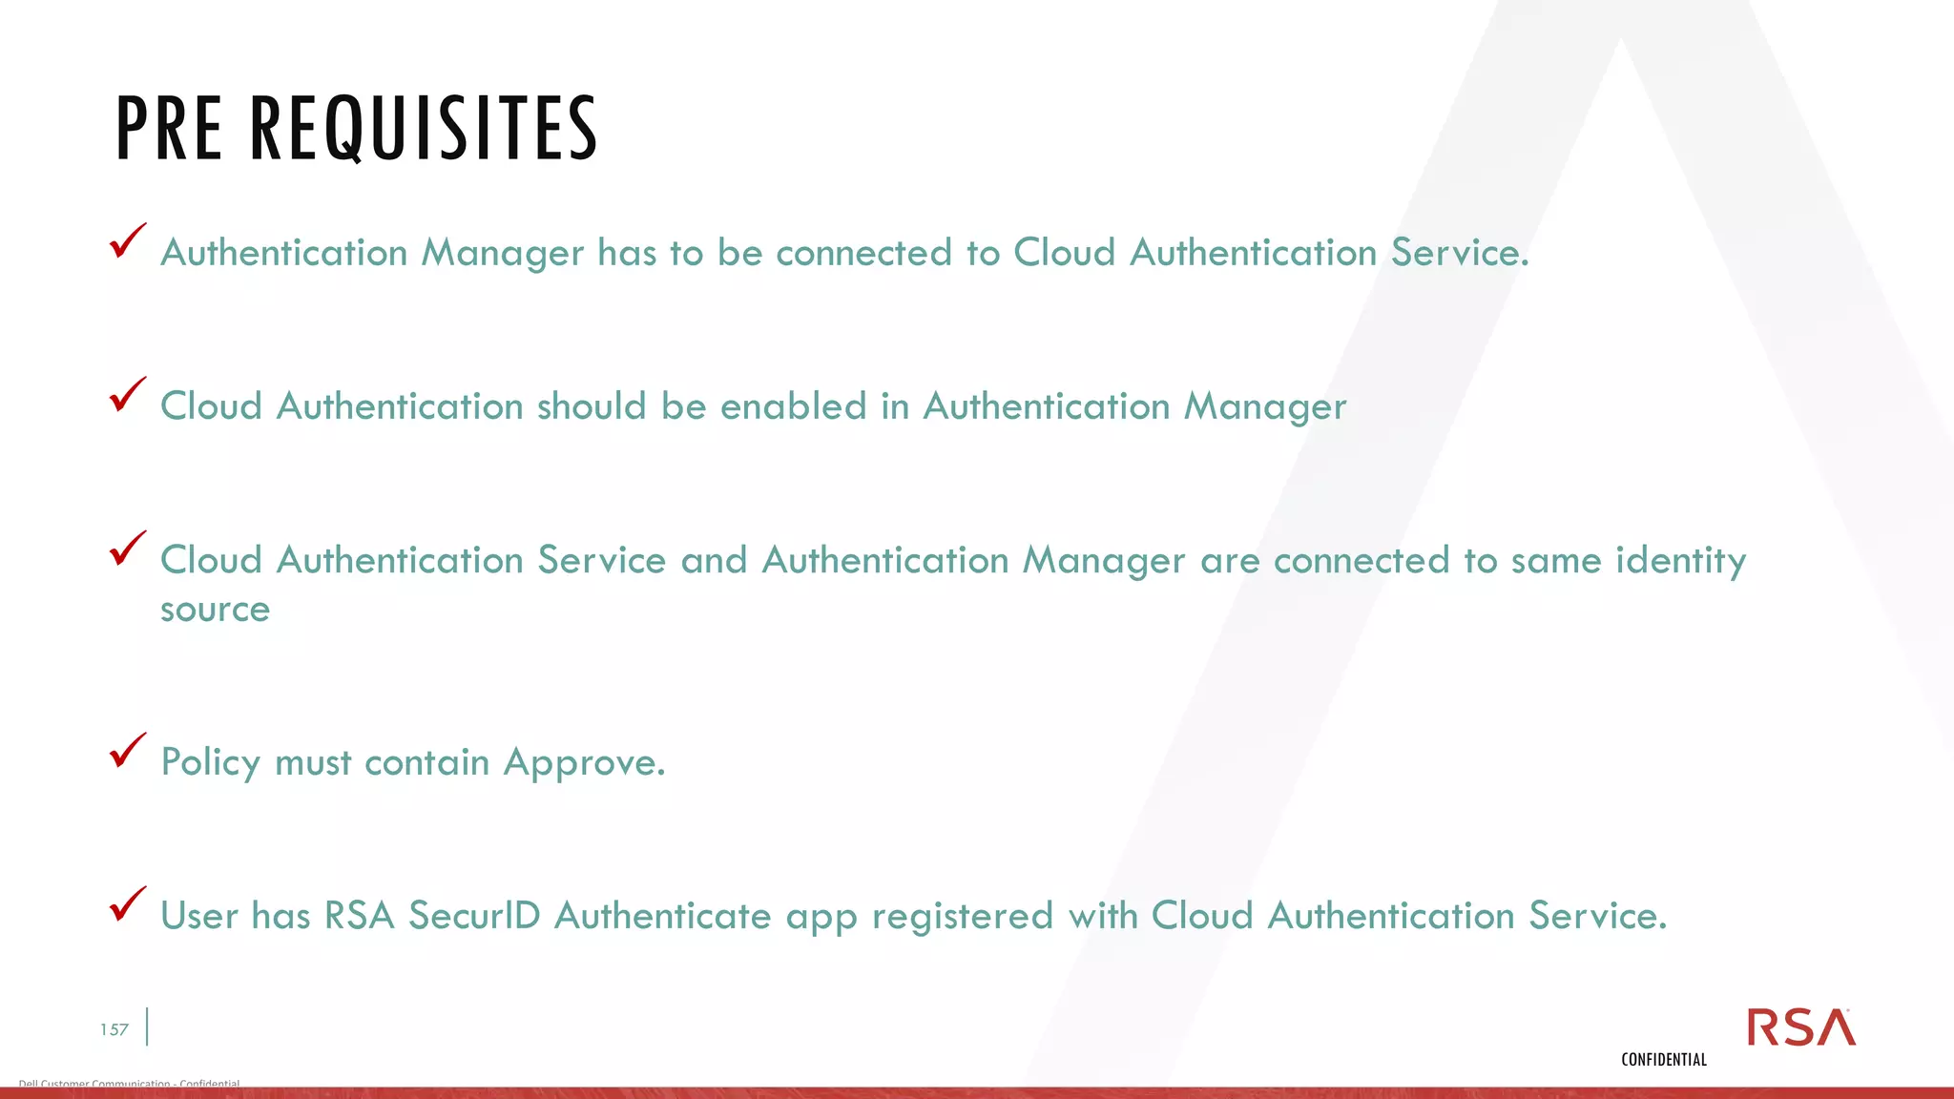This screenshot has height=1099, width=1954.
Task: Click the CONFIDENTIAL label
Action: click(1664, 1059)
